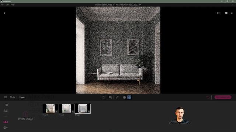Select the second image thumbnail
The image size is (236, 132).
[66, 109]
